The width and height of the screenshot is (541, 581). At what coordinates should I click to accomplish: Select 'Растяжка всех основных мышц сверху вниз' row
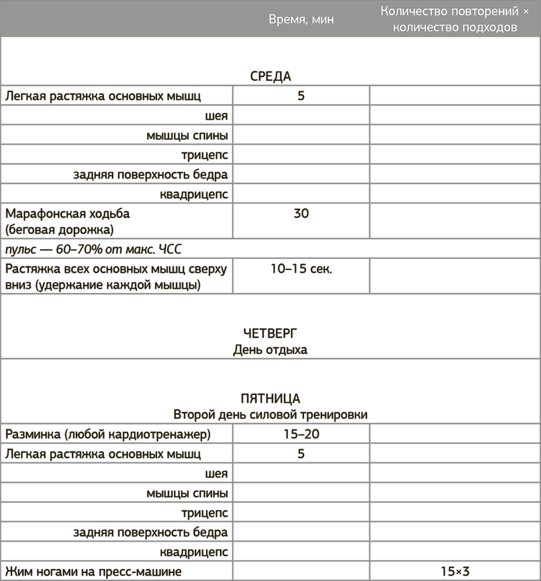(116, 277)
